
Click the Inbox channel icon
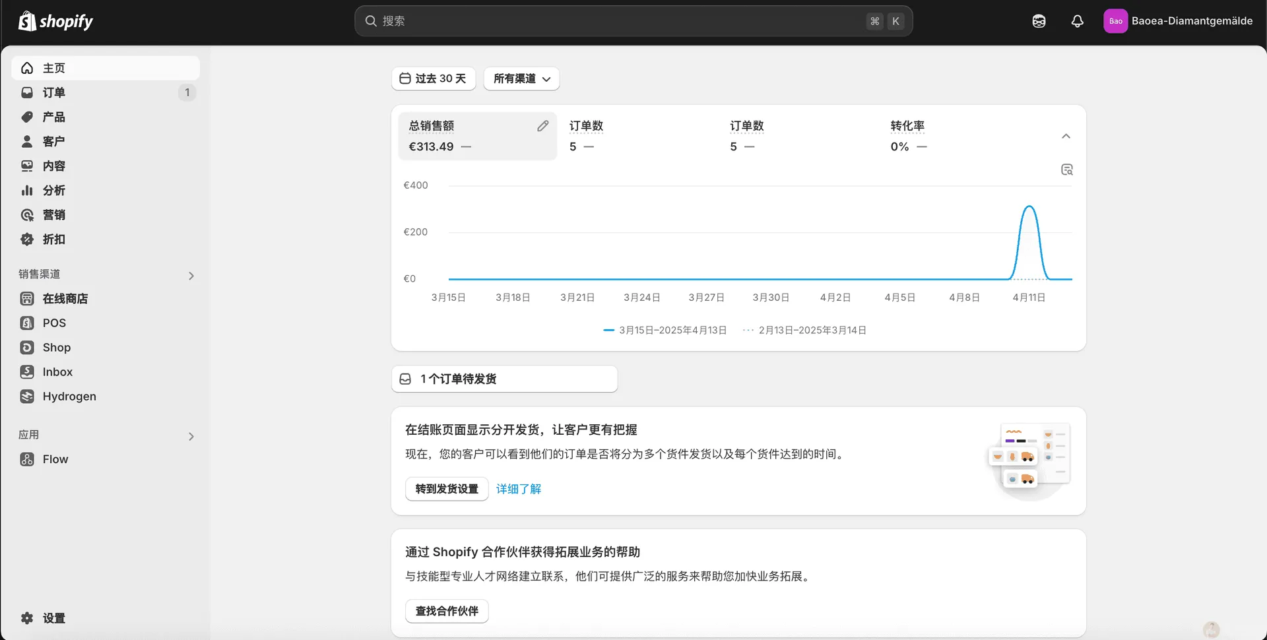[27, 371]
